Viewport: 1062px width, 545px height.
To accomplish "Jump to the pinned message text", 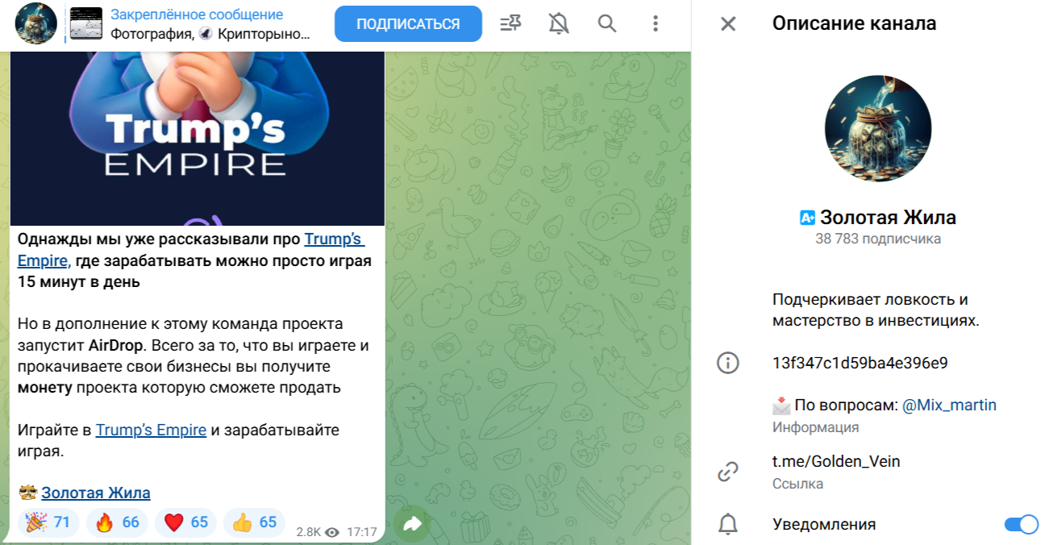I will click(210, 24).
